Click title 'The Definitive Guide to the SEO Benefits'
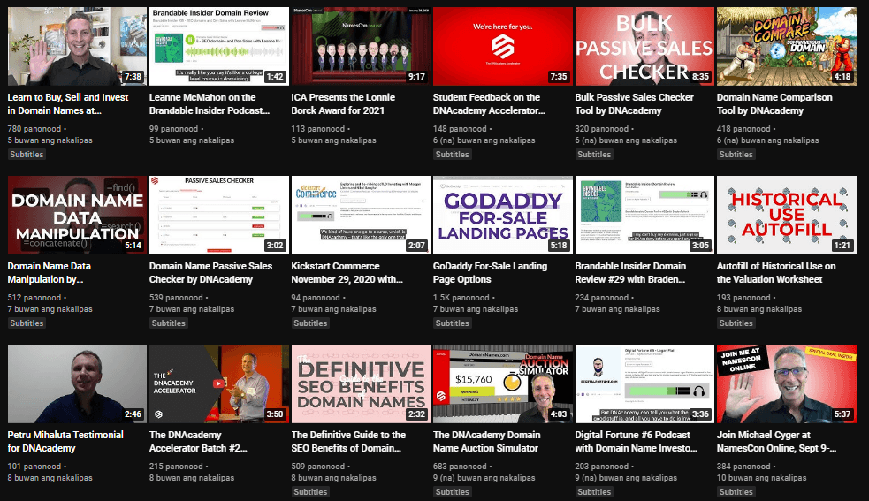The height and width of the screenshot is (501, 869). point(348,441)
